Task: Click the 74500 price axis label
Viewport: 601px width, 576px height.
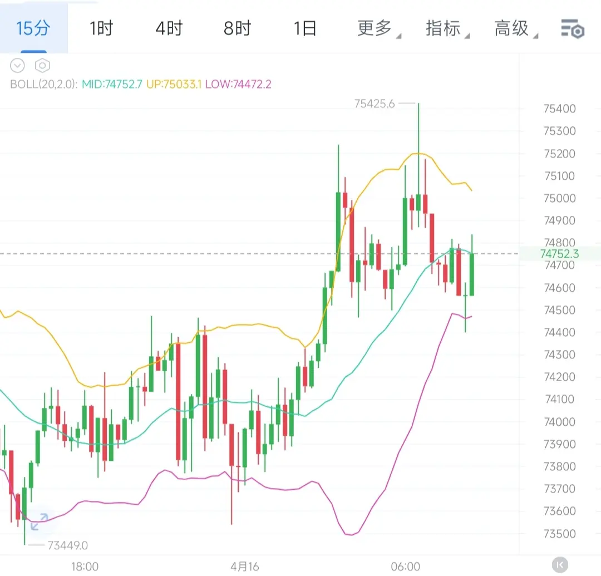Action: tap(560, 309)
